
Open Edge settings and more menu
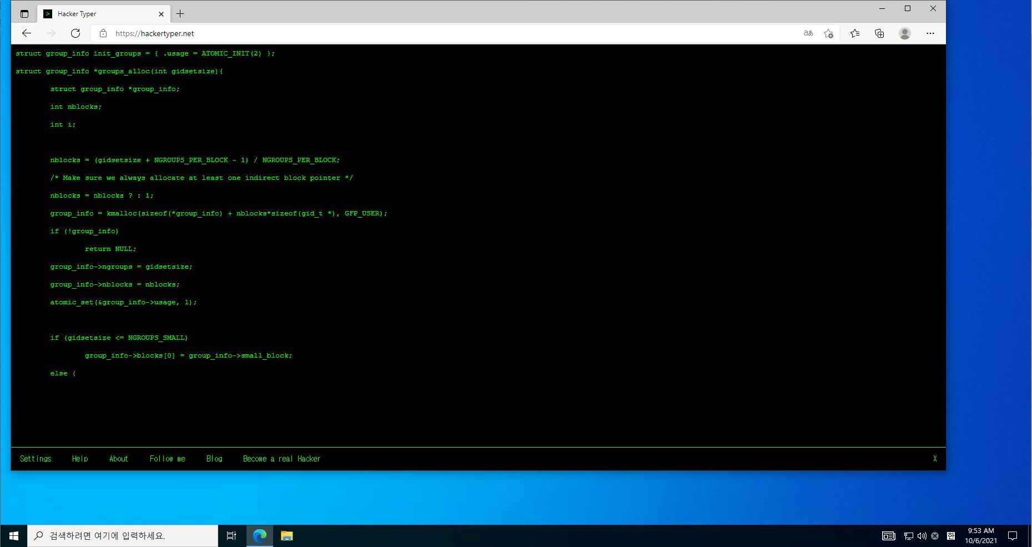tap(930, 33)
